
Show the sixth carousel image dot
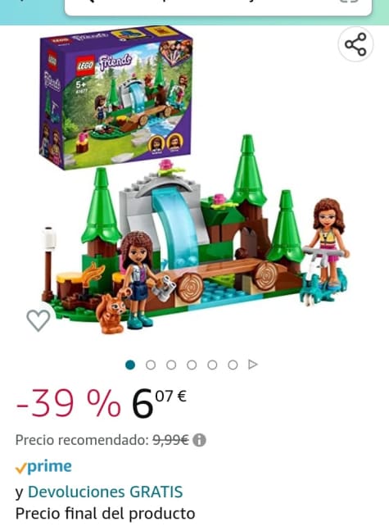233,365
